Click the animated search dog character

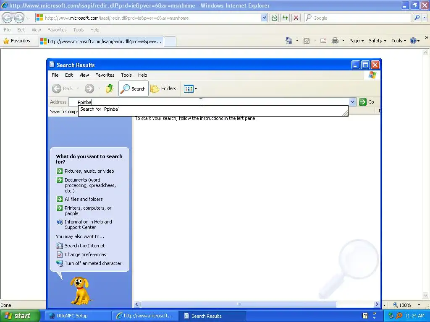pyautogui.click(x=80, y=290)
